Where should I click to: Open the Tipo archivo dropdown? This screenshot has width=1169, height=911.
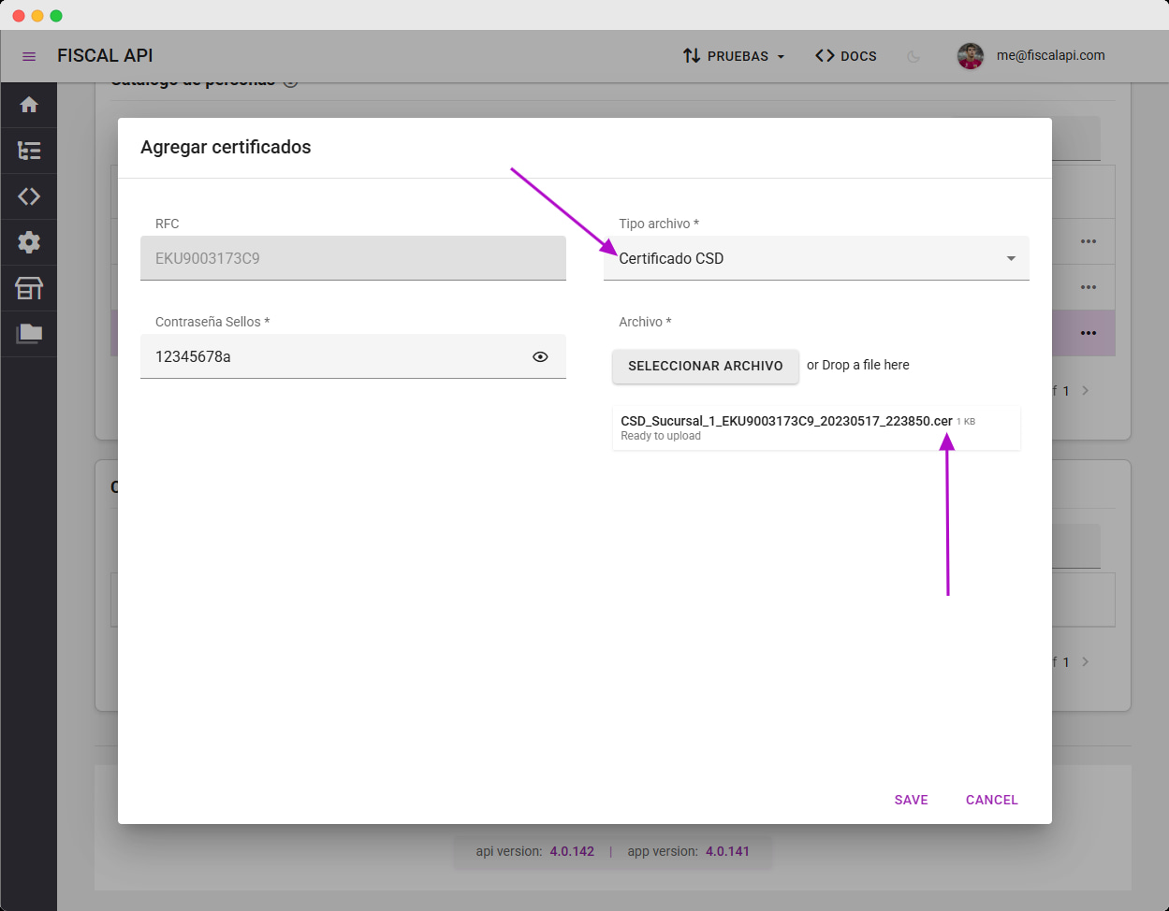coord(816,258)
